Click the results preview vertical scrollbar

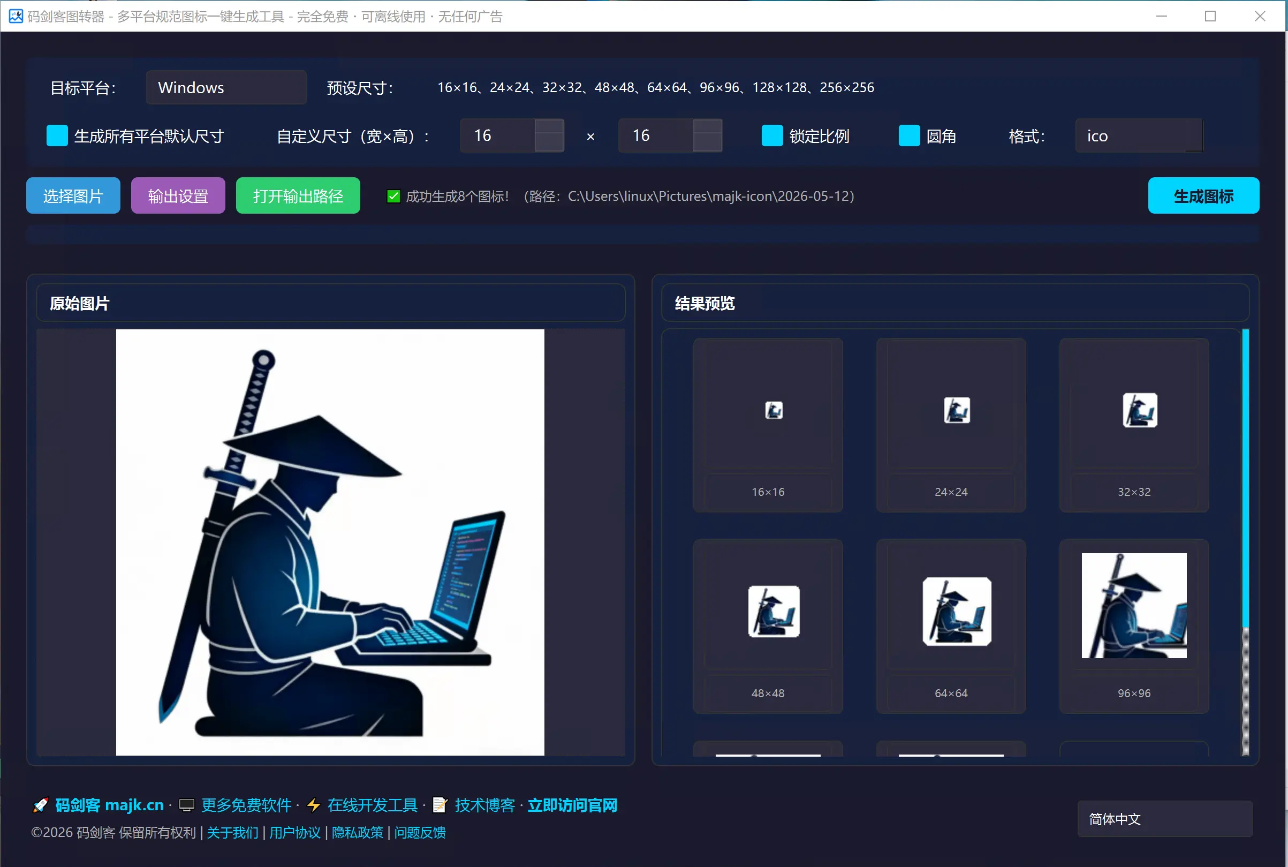point(1245,542)
